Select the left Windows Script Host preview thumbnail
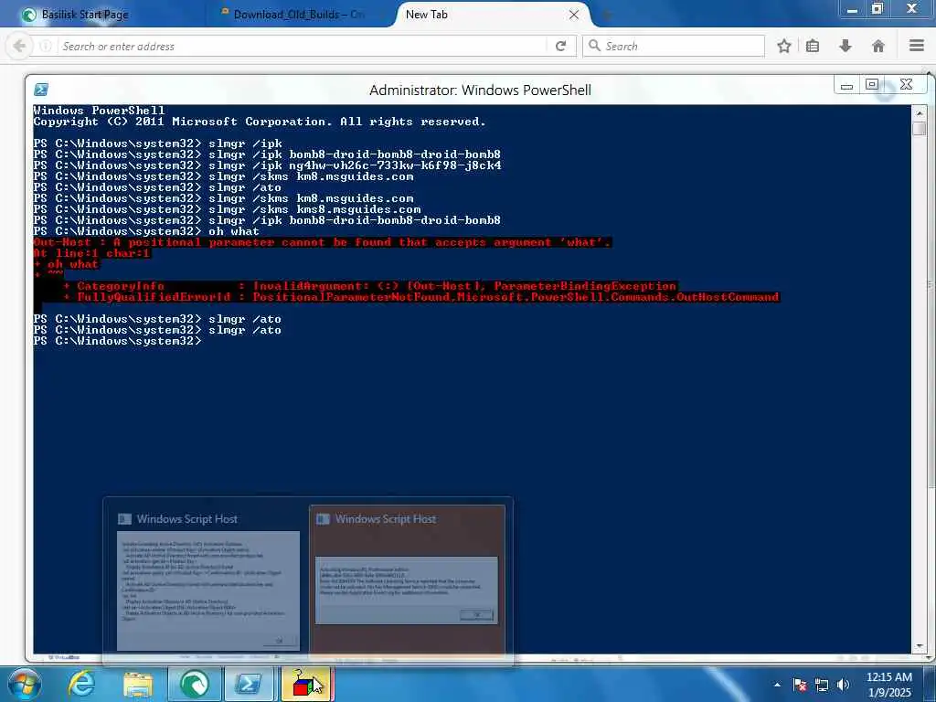The image size is (936, 702). click(207, 580)
